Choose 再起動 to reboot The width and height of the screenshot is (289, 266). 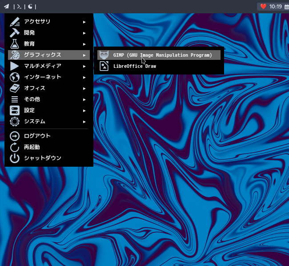(49, 147)
